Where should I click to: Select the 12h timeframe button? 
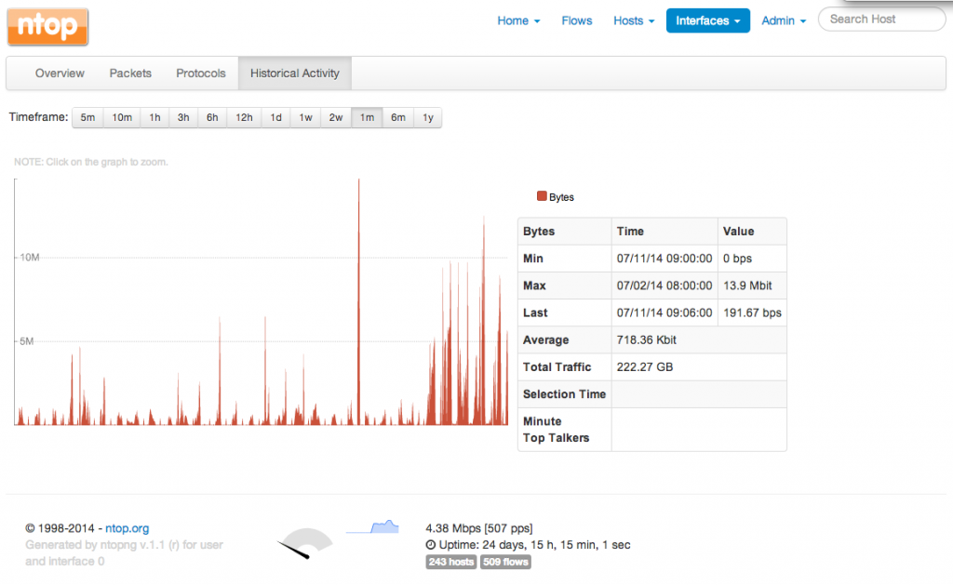(x=245, y=117)
